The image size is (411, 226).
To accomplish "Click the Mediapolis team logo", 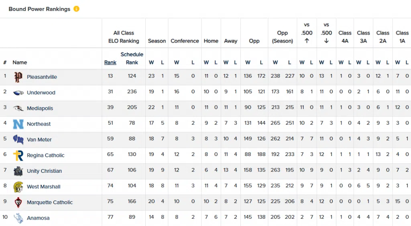I will pyautogui.click(x=18, y=108).
